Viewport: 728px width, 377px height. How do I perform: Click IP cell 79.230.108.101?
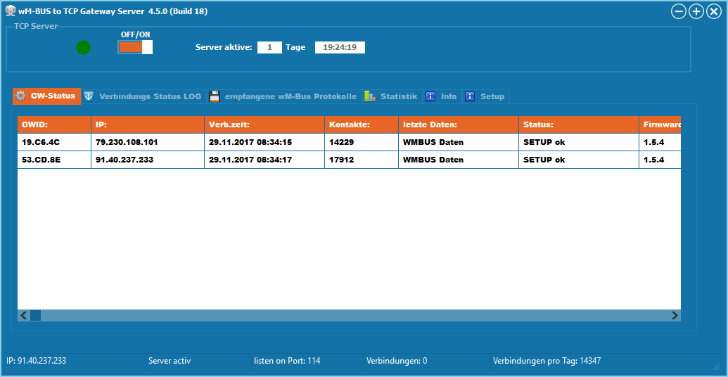148,142
